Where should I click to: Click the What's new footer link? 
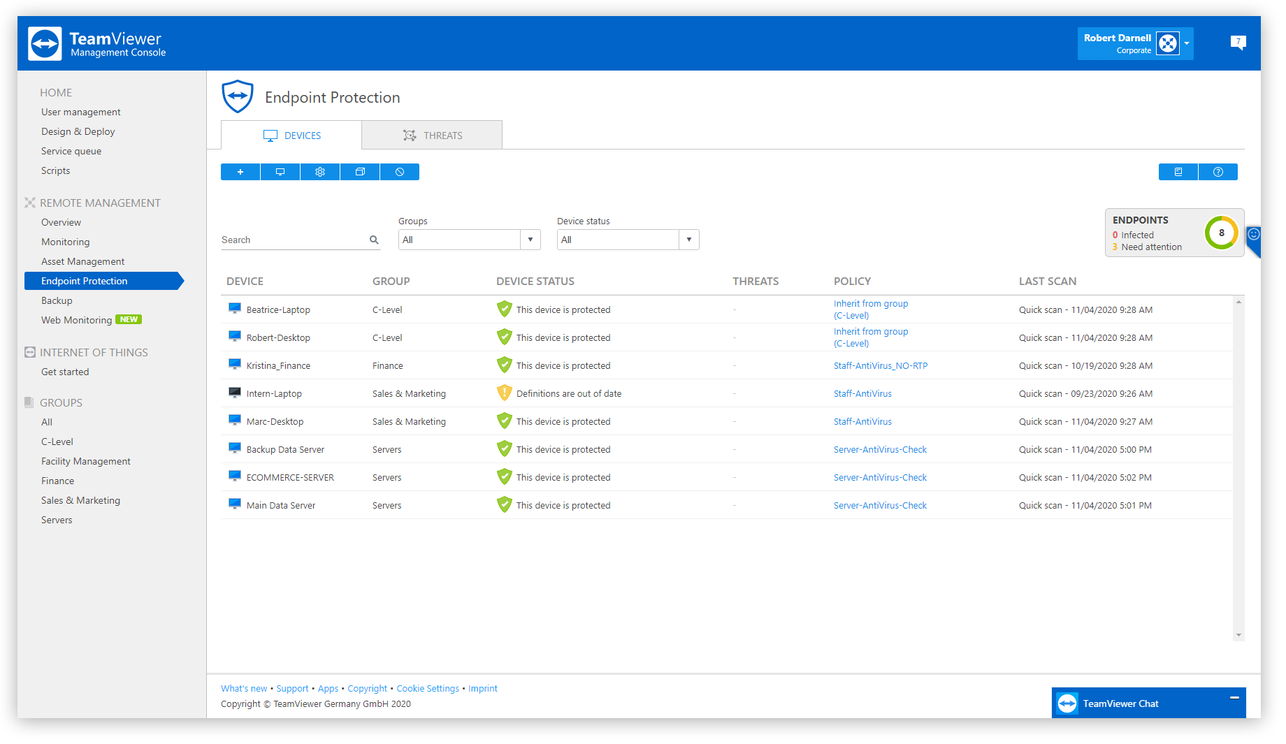pos(244,688)
